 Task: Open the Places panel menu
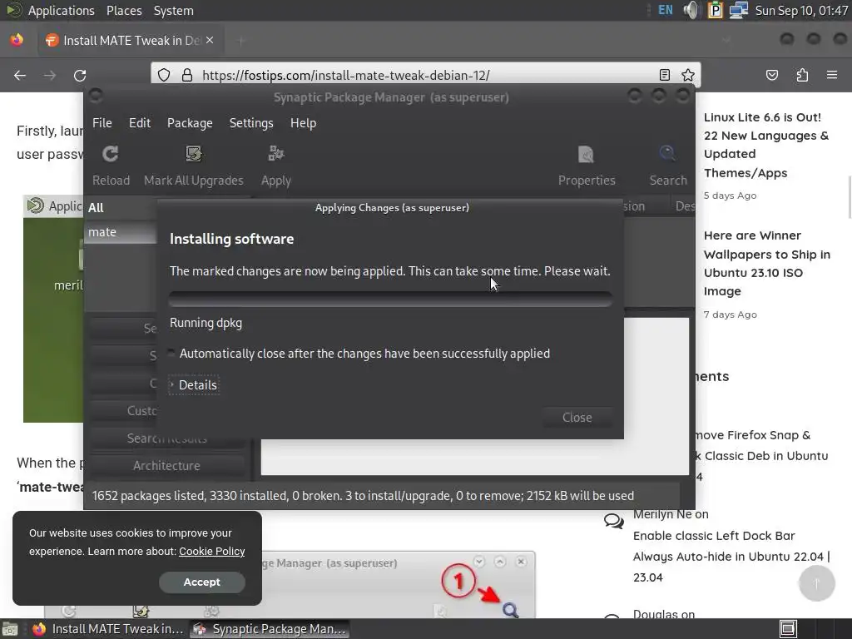124,10
